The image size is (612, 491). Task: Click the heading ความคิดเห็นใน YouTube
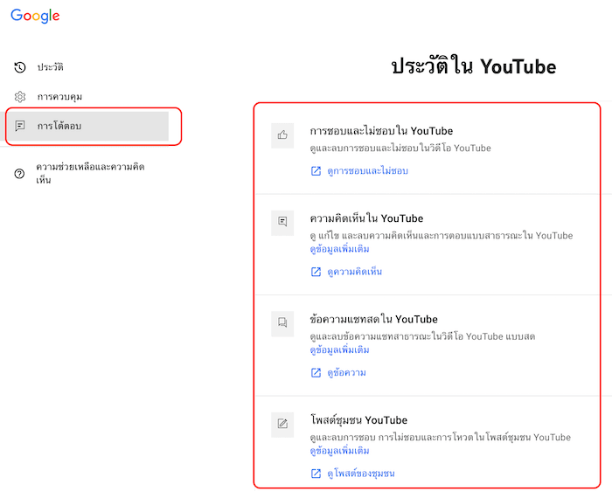366,218
